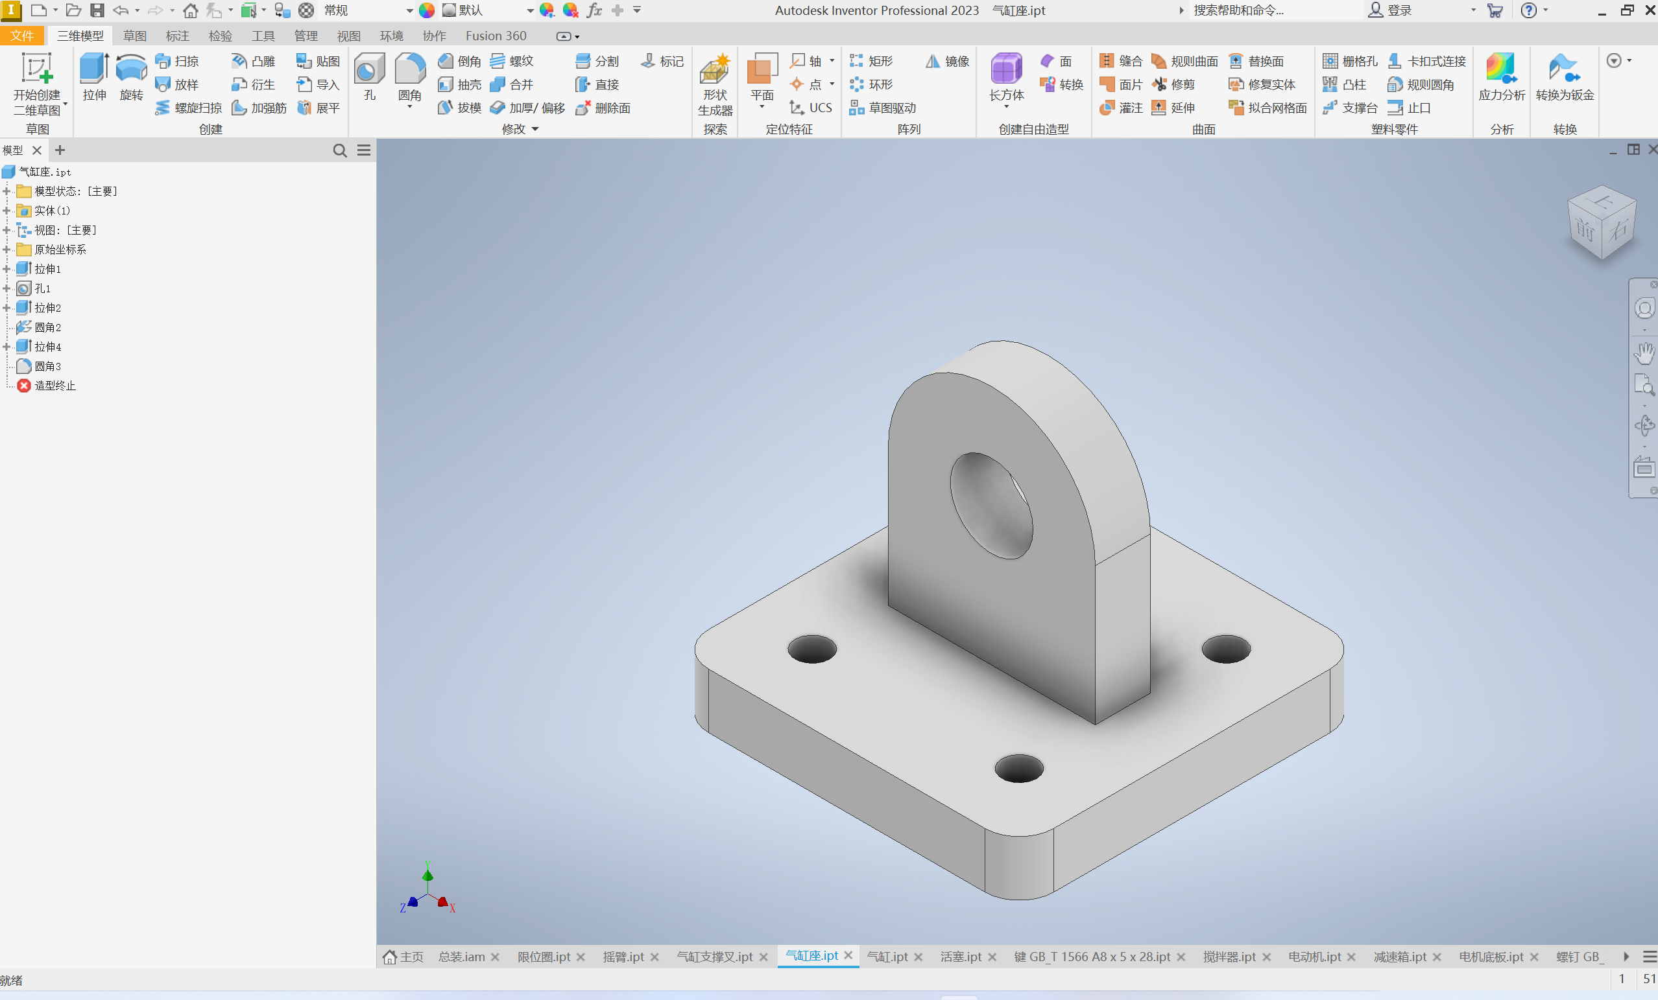Search the model browser

click(x=340, y=150)
